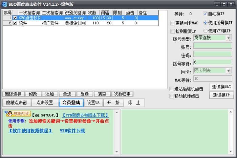This screenshot has height=158, width=237.
Task: Select cell 'www.crsky.' in row 1
Action: click(x=76, y=18)
